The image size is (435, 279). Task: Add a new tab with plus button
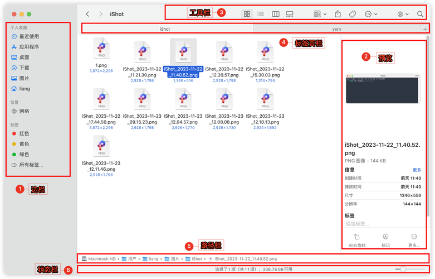(425, 28)
